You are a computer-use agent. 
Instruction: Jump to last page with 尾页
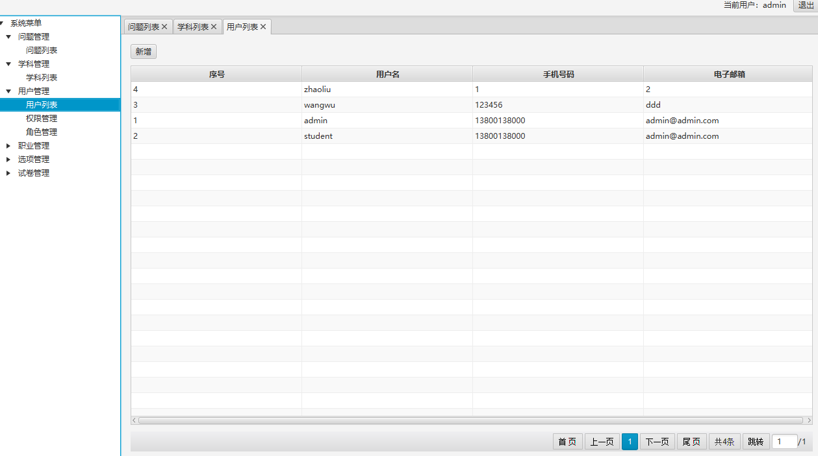pyautogui.click(x=691, y=442)
